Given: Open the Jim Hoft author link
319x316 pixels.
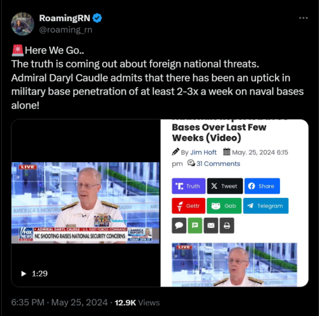Looking at the screenshot, I should pos(204,153).
